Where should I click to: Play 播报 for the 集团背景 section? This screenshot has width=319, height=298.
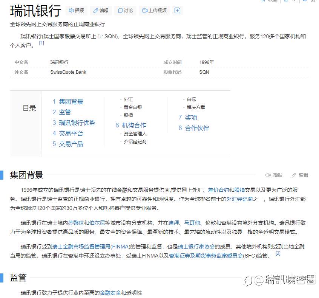coord(274,175)
